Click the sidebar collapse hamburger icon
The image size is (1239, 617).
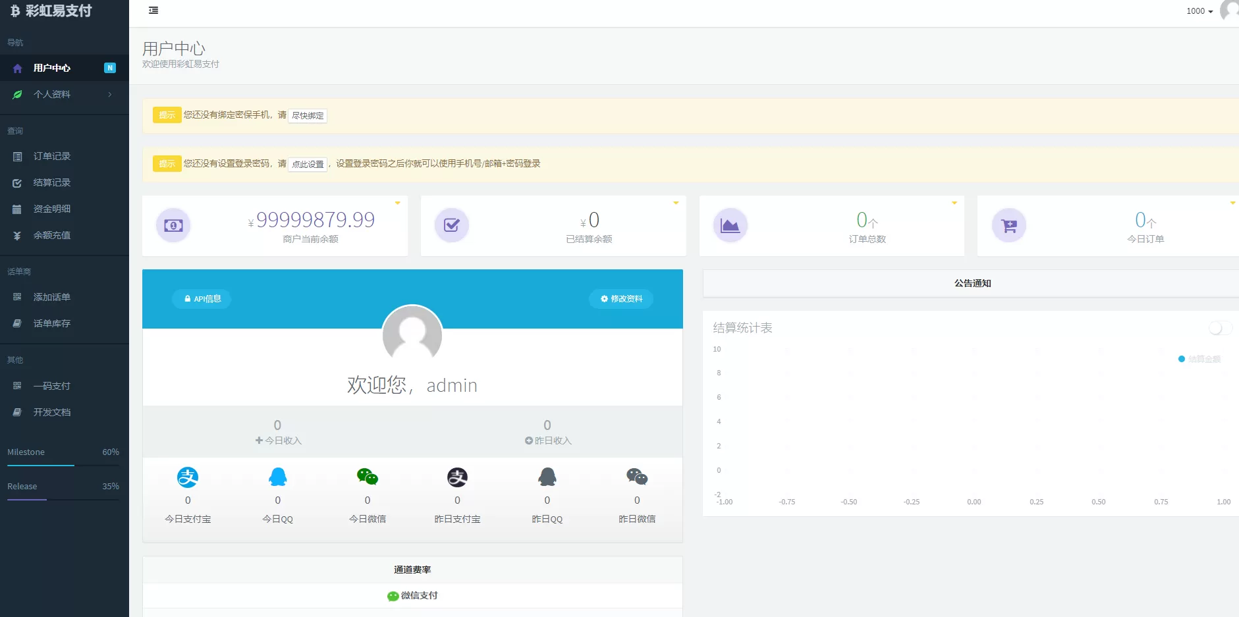click(x=153, y=11)
